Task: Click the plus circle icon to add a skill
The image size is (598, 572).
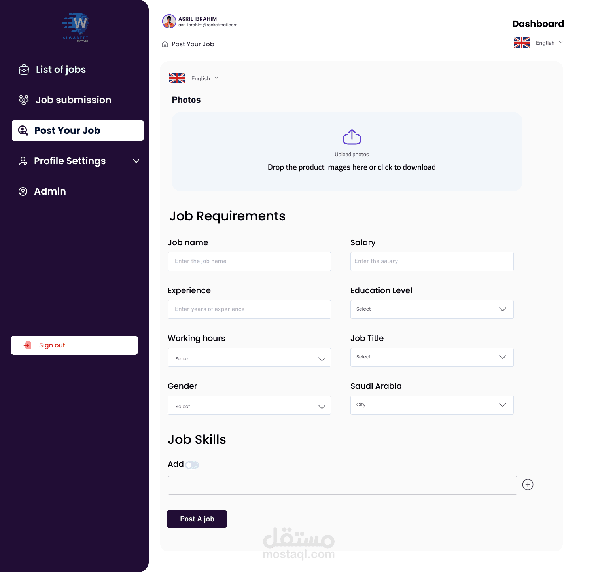Action: coord(528,485)
